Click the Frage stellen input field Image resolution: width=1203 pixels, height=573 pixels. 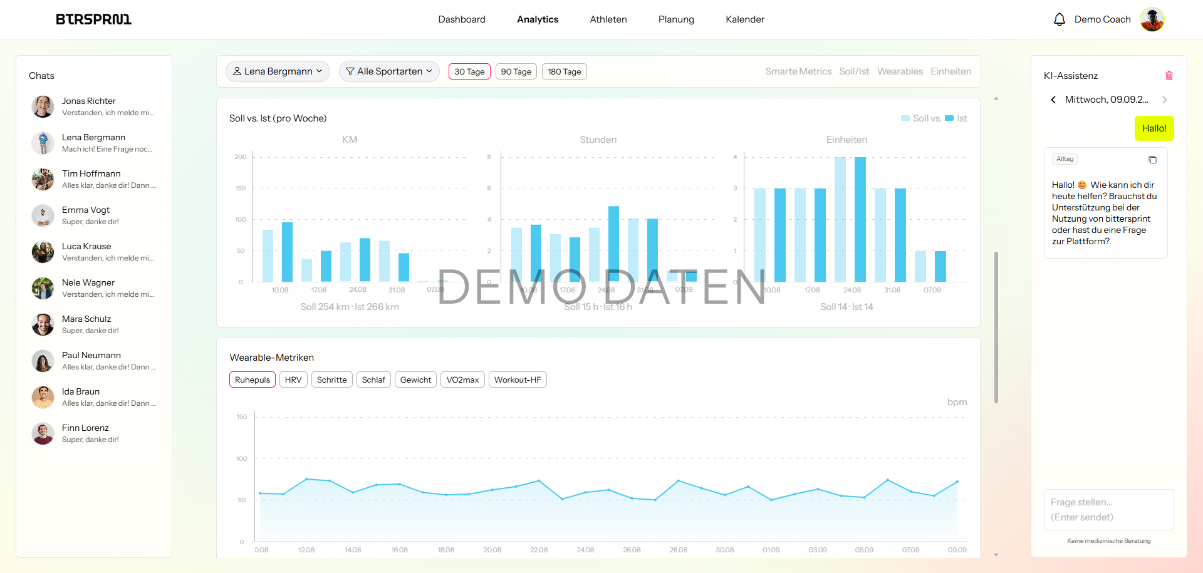(1108, 510)
